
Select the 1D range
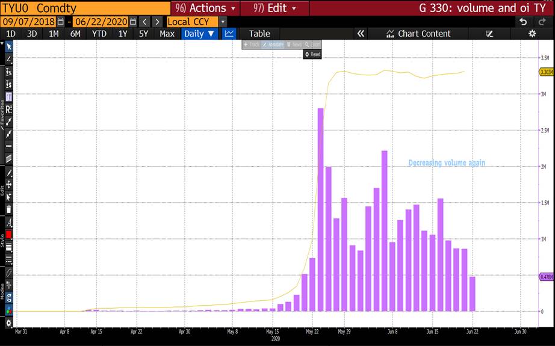[11, 34]
